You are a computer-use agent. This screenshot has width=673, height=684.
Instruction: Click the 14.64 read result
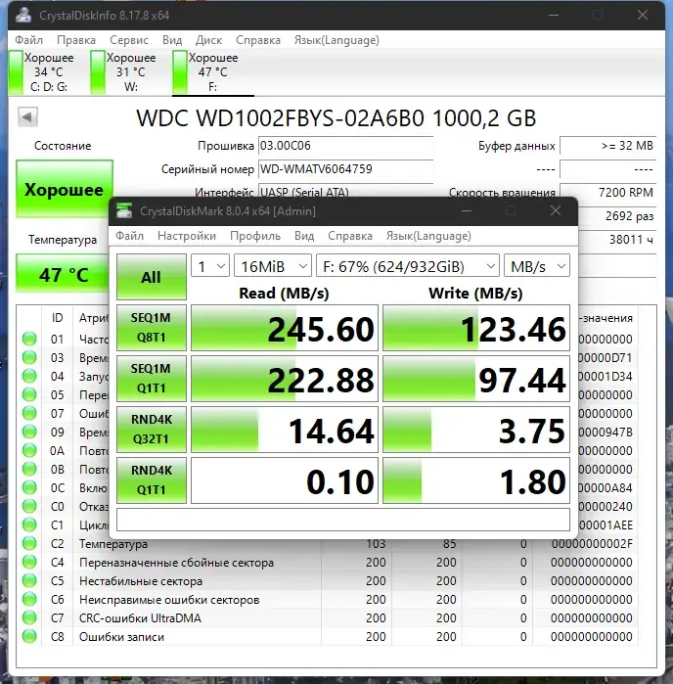[x=285, y=430]
